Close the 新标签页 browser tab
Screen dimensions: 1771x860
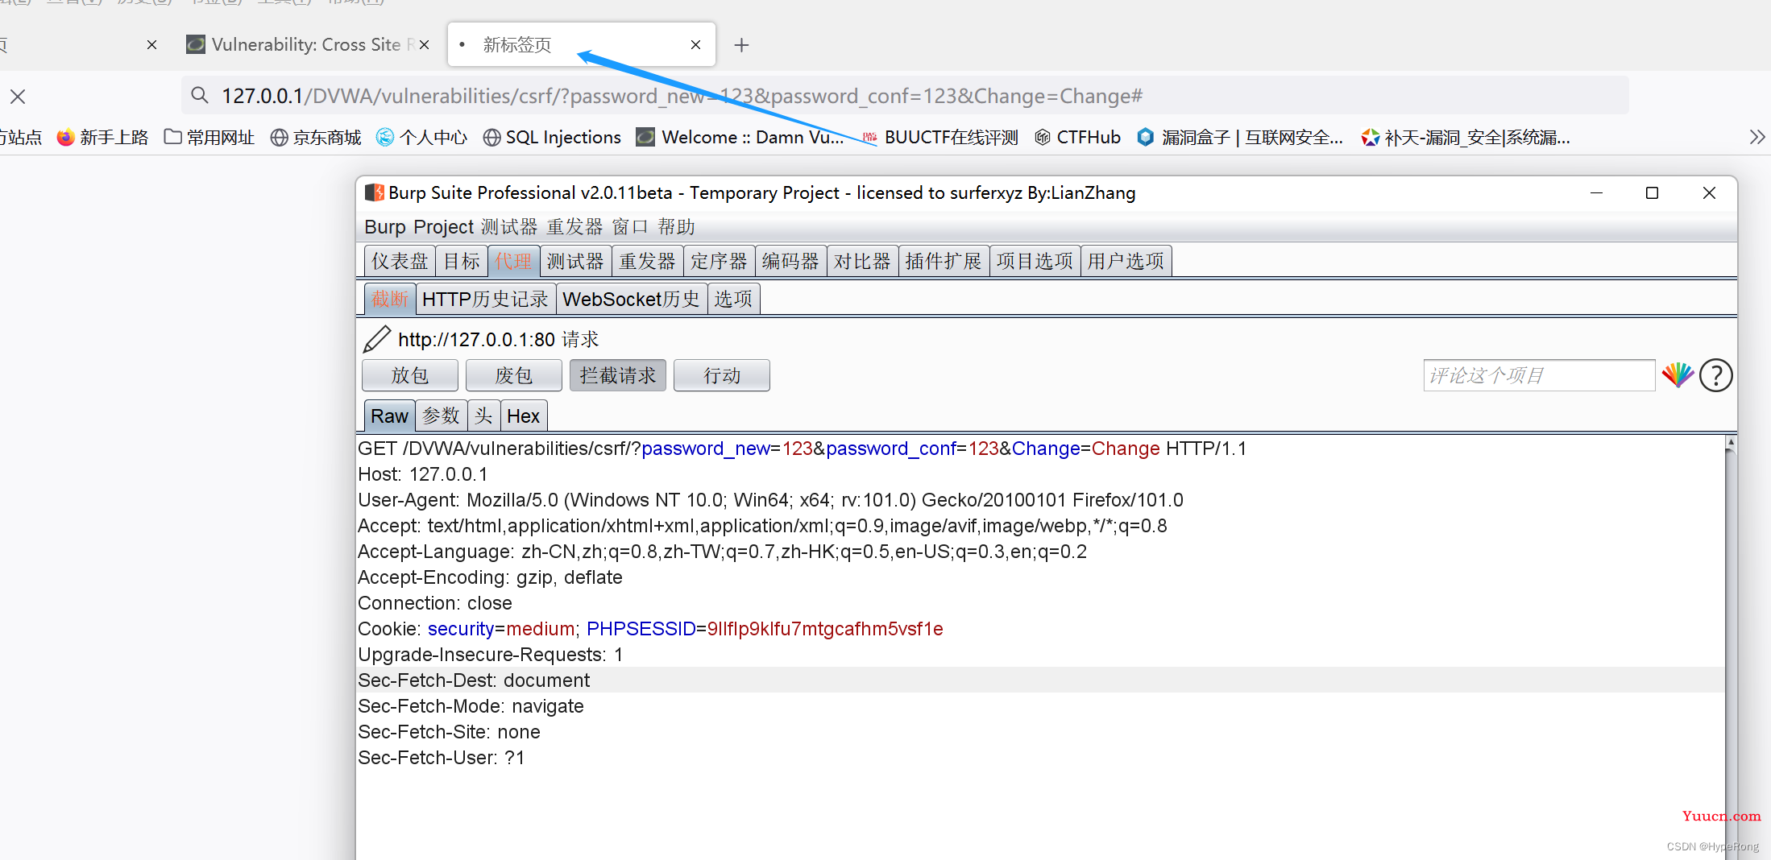point(695,45)
